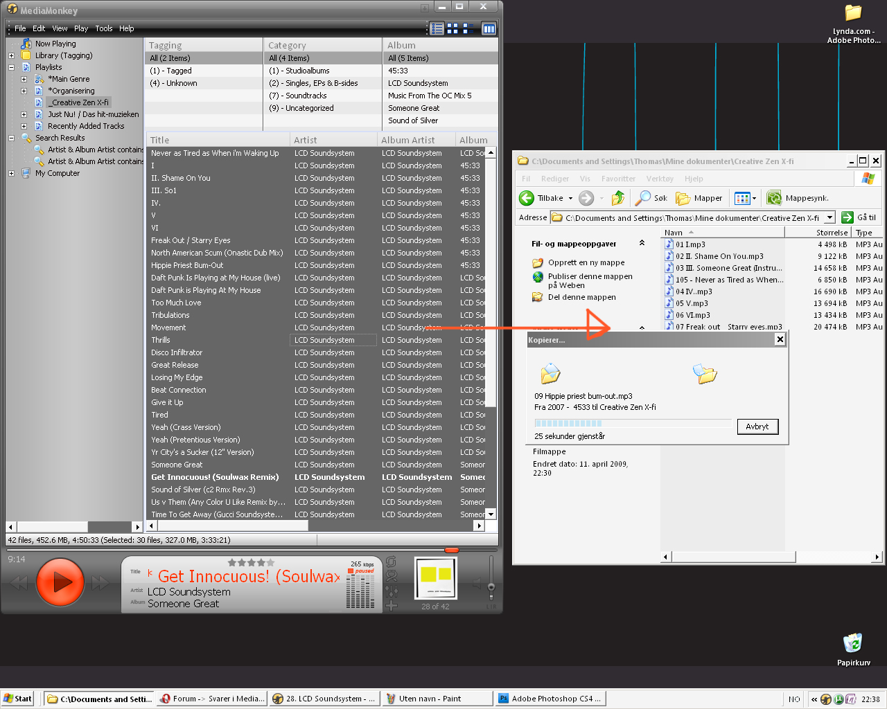Open the equalizer sliders icon
Screen dimensions: 887x709
click(392, 591)
